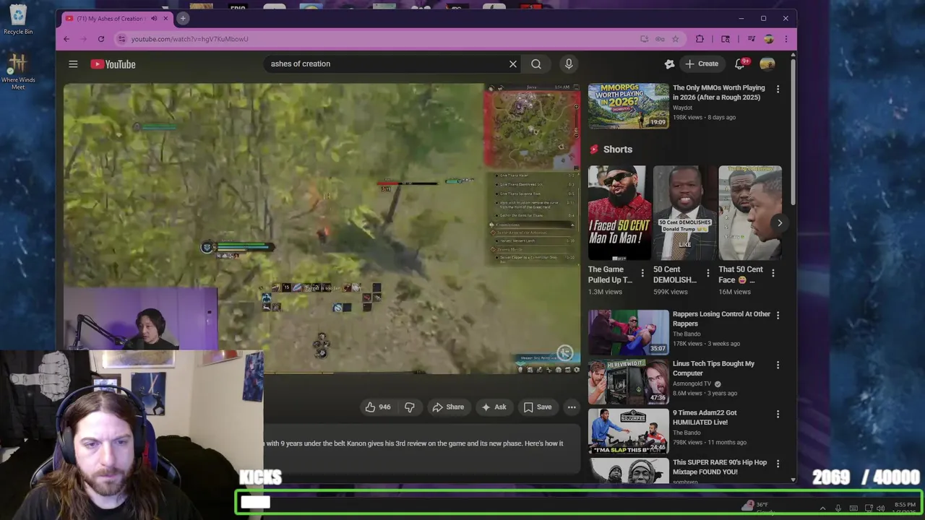Open Rappers Losing Control video title
925x520 pixels.
tap(721, 318)
